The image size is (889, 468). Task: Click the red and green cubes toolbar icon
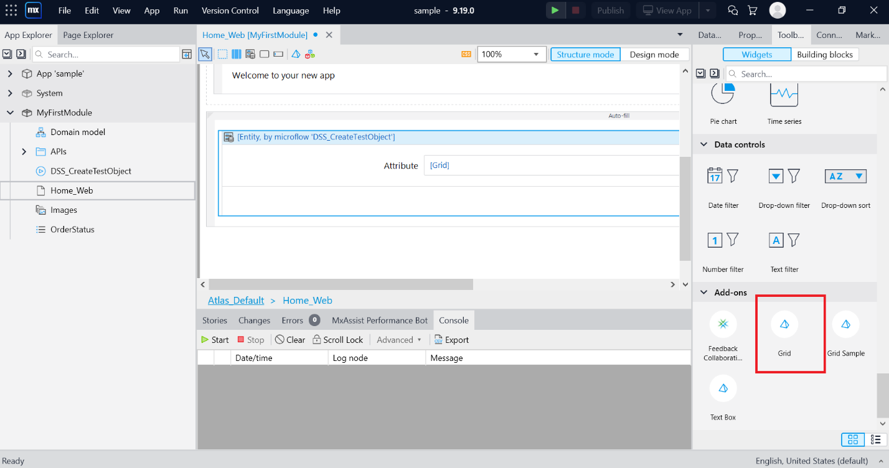[310, 54]
